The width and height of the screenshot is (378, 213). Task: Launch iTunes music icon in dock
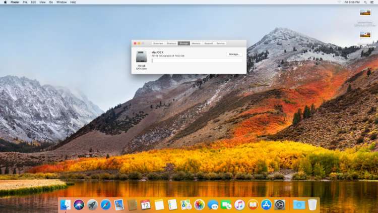(239, 204)
